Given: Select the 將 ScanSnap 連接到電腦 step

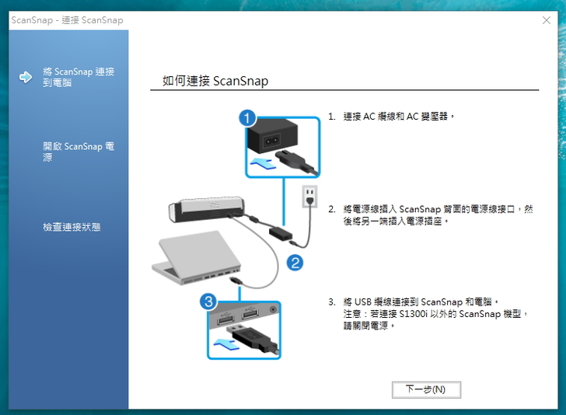Looking at the screenshot, I should click(79, 77).
